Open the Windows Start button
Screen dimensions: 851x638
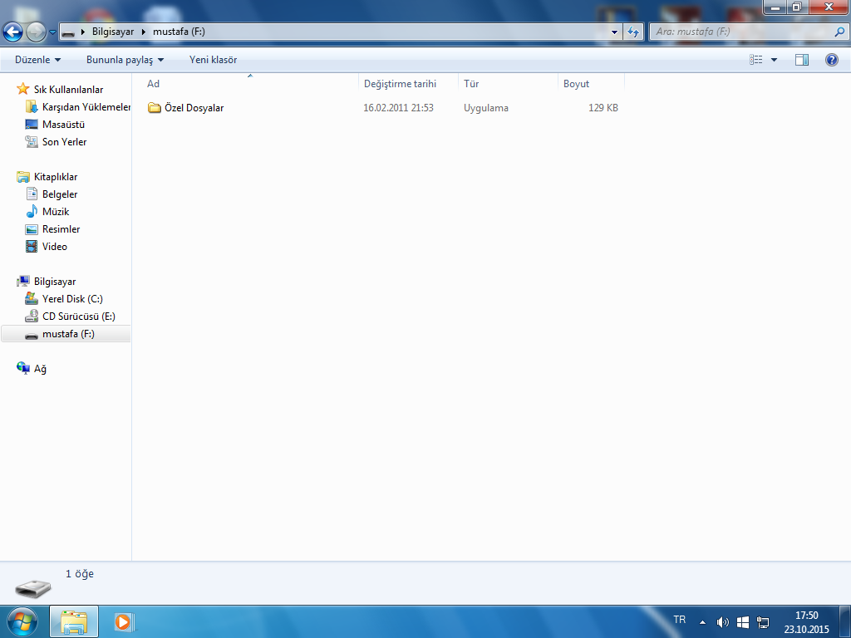(22, 621)
